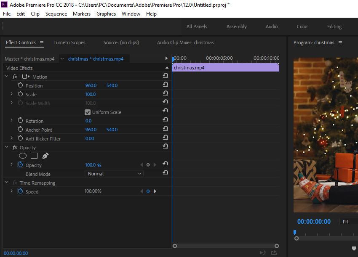Toggle animation stopwatch for Position

[x=20, y=85]
